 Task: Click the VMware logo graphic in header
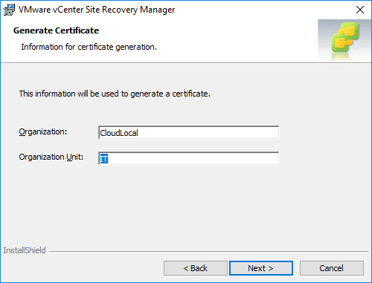pos(344,40)
